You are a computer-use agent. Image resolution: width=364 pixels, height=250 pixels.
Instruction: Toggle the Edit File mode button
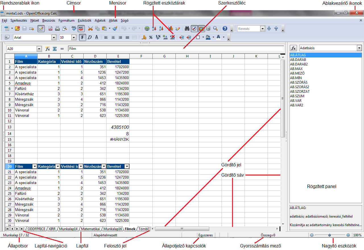pos(41,28)
